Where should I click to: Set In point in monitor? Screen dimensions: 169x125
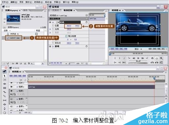[x=115, y=58]
